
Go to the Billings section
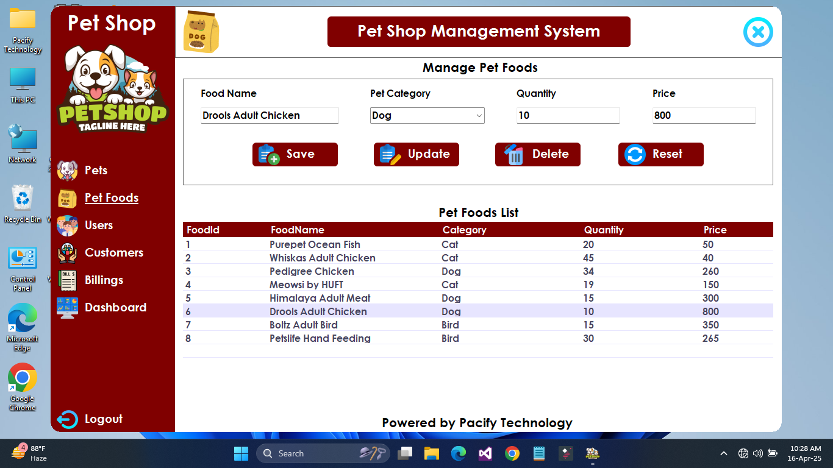(104, 280)
